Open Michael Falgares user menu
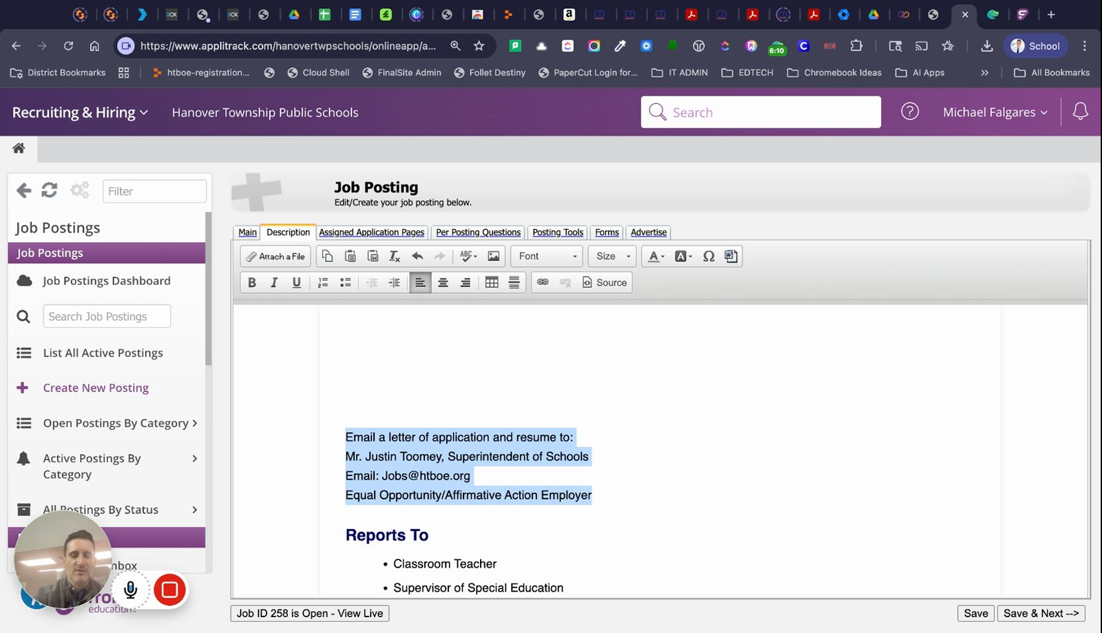Viewport: 1102px width, 633px height. 995,112
